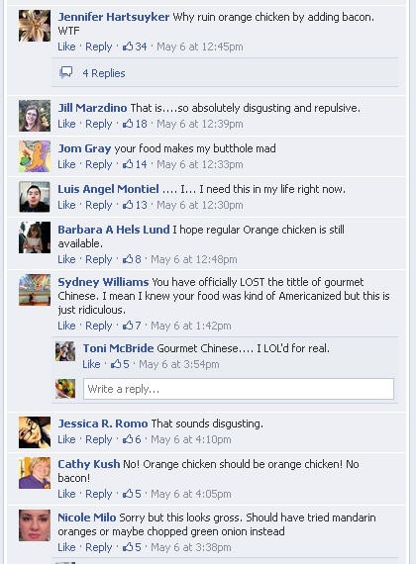This screenshot has height=564, width=416.
Task: Expand the 4 Replies thread
Action: [104, 73]
